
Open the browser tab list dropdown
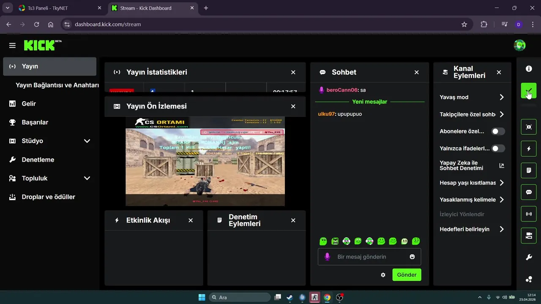[7, 8]
